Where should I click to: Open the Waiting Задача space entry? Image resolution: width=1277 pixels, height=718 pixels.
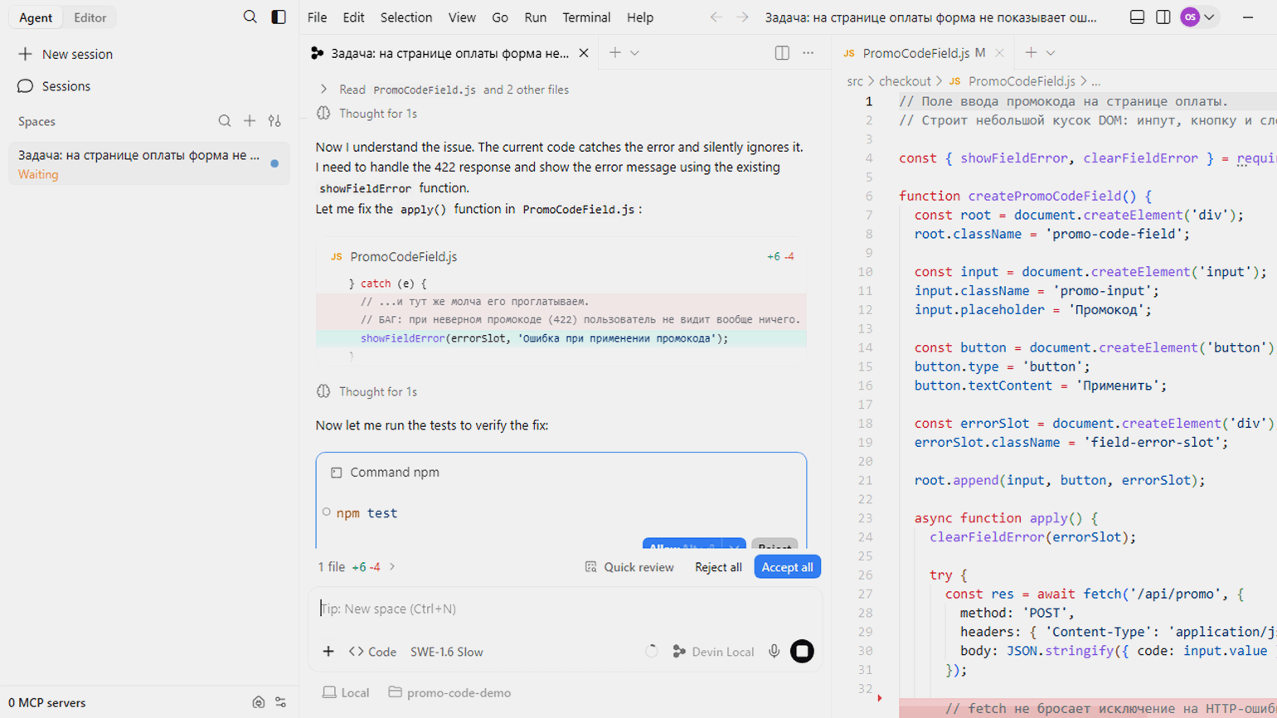click(x=149, y=164)
